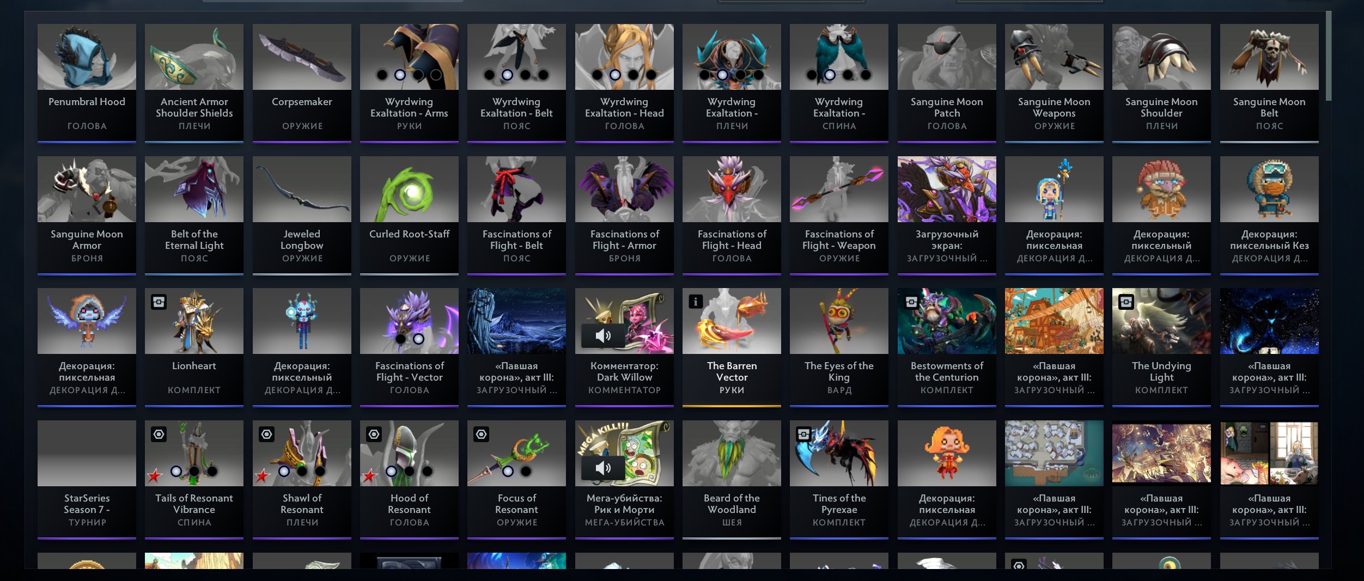Play the Rick and Morty mega-kills sound
The image size is (1364, 581).
click(x=602, y=468)
